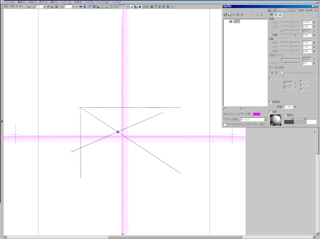Click the blue curved arrow toolbar icon

62,7
